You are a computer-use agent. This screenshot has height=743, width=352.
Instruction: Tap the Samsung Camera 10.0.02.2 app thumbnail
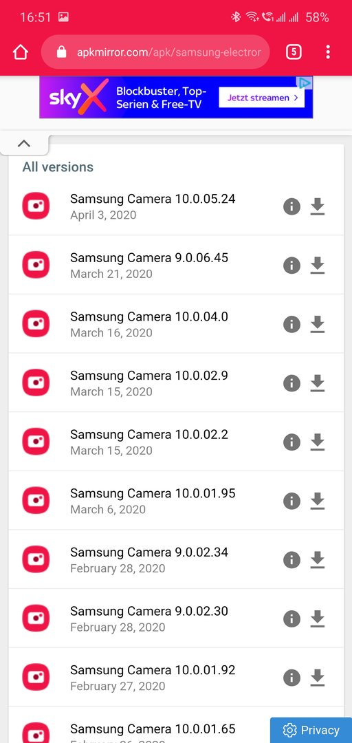tap(36, 442)
